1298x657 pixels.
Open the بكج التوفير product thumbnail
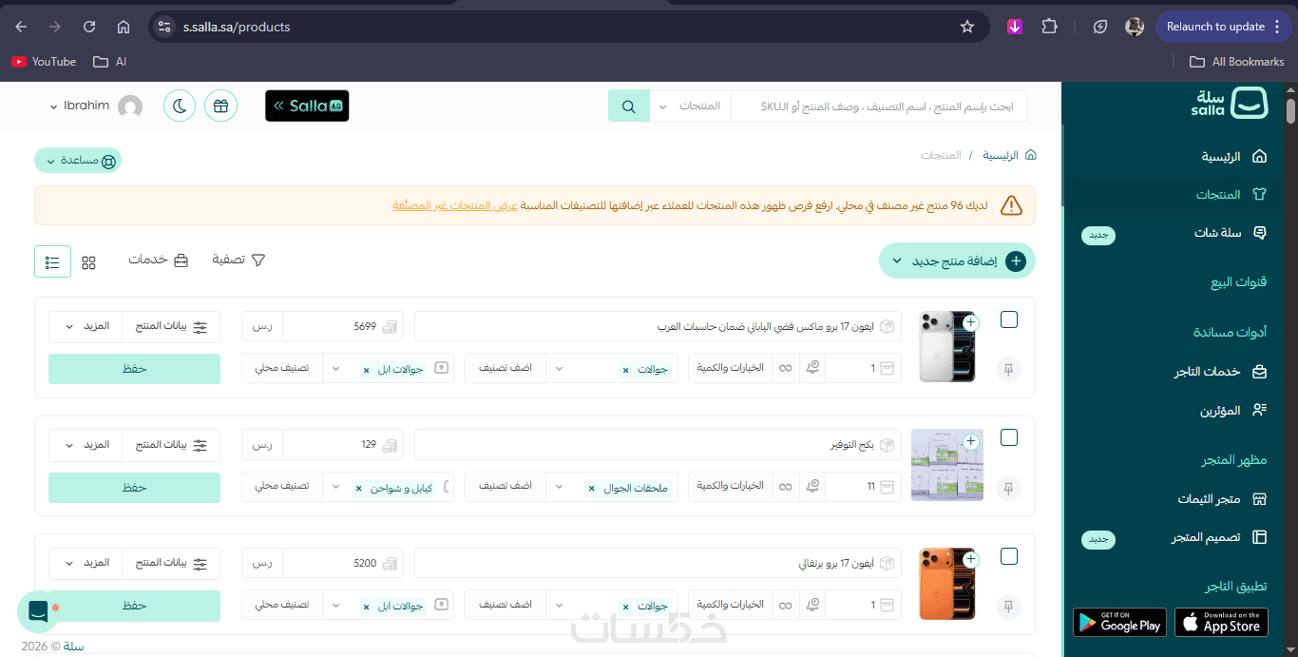(x=947, y=465)
